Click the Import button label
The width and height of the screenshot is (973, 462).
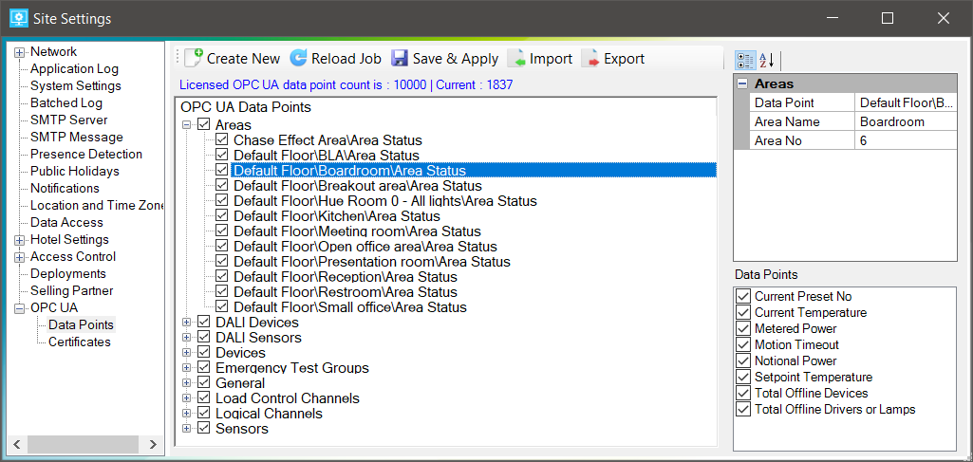coord(551,59)
